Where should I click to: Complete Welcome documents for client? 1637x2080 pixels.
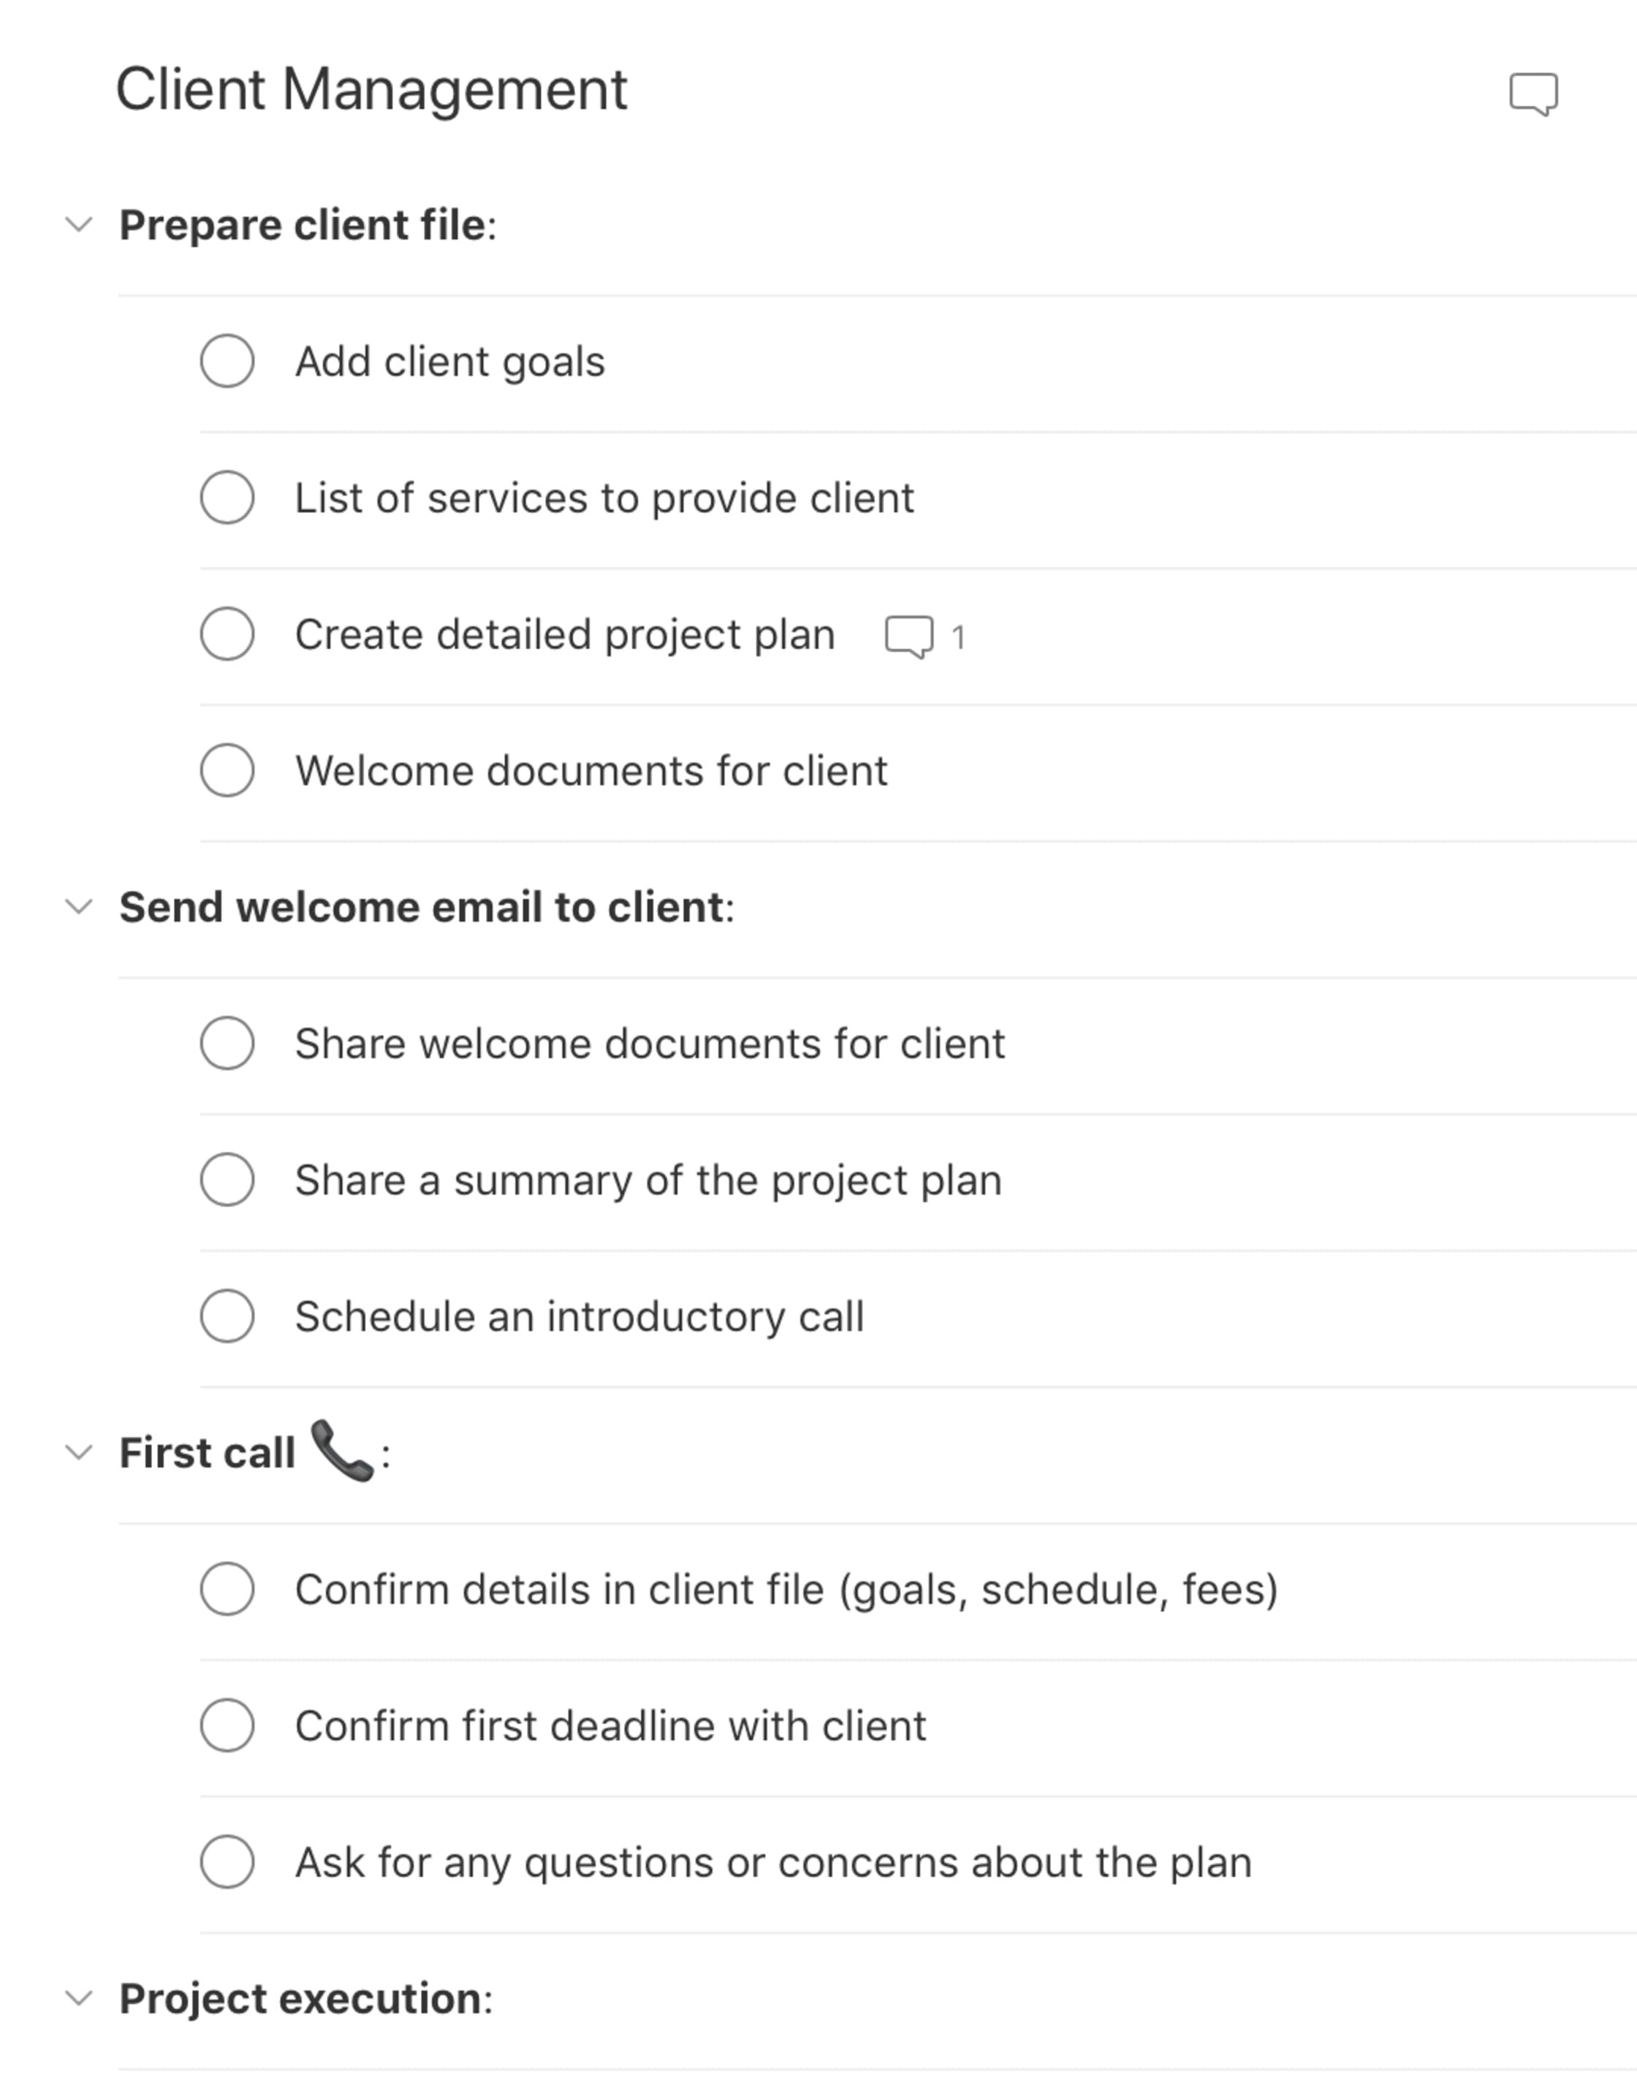coord(227,770)
